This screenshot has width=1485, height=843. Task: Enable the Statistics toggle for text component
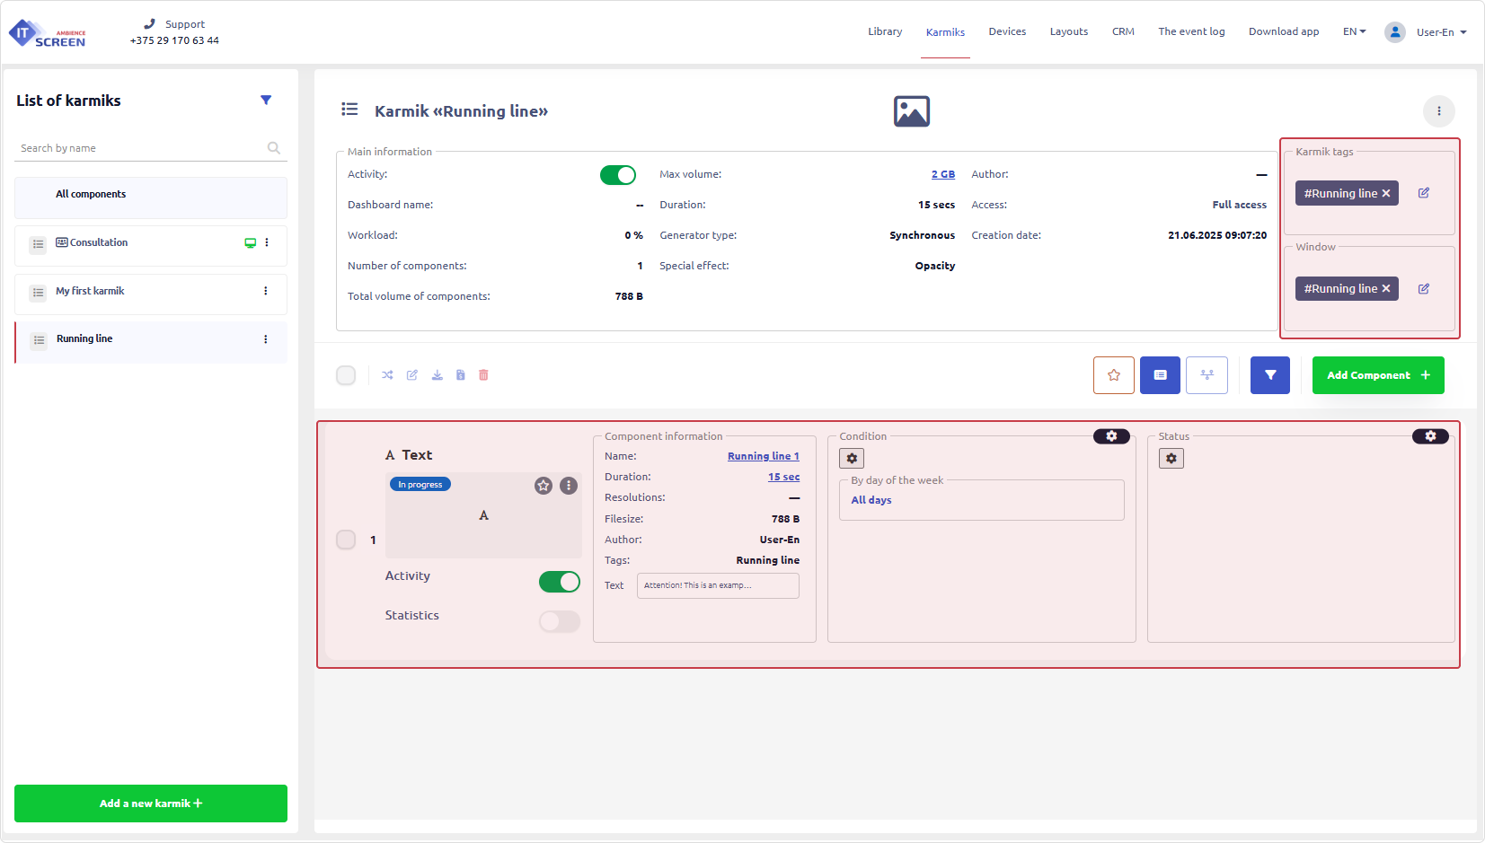(x=560, y=621)
